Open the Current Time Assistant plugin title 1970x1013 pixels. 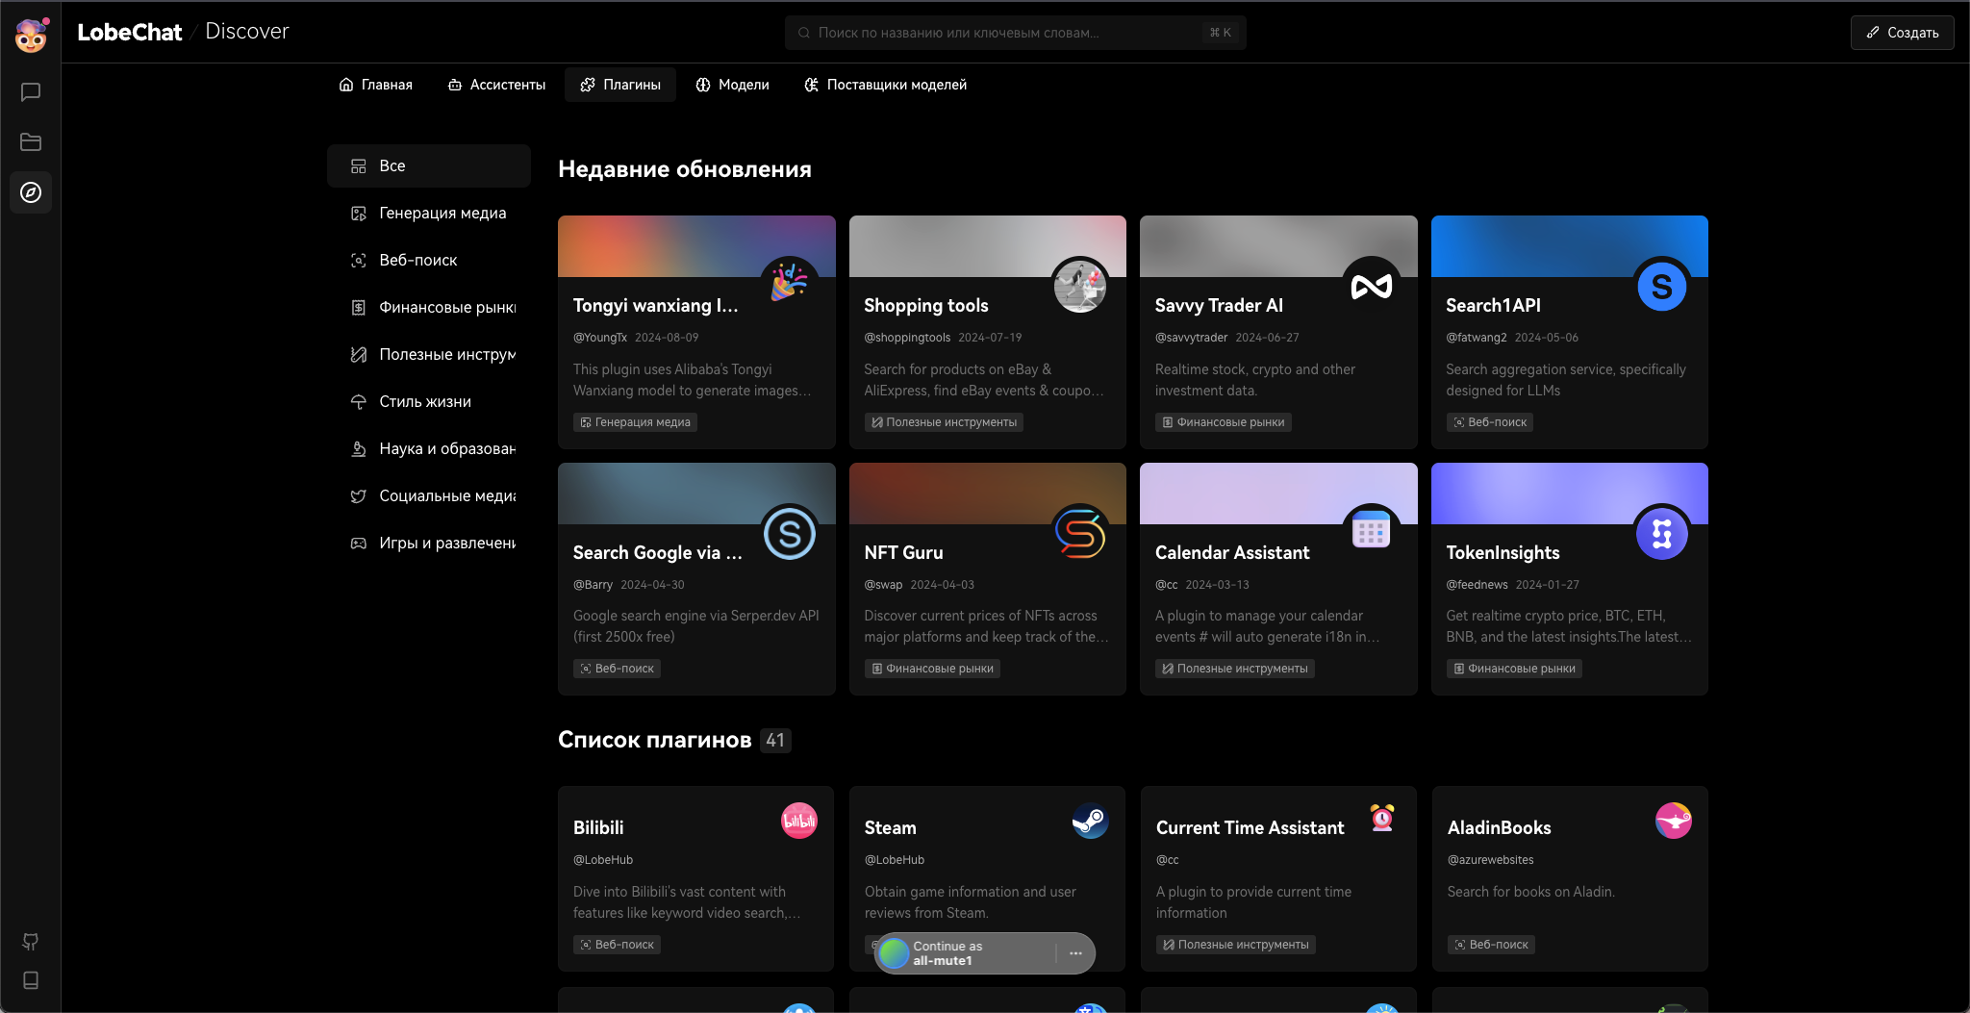tap(1250, 827)
